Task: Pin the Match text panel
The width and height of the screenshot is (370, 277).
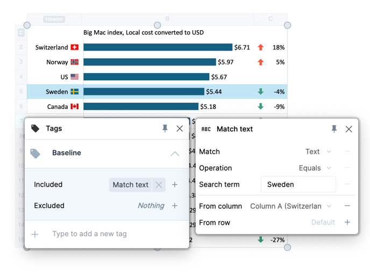Action: [x=334, y=129]
